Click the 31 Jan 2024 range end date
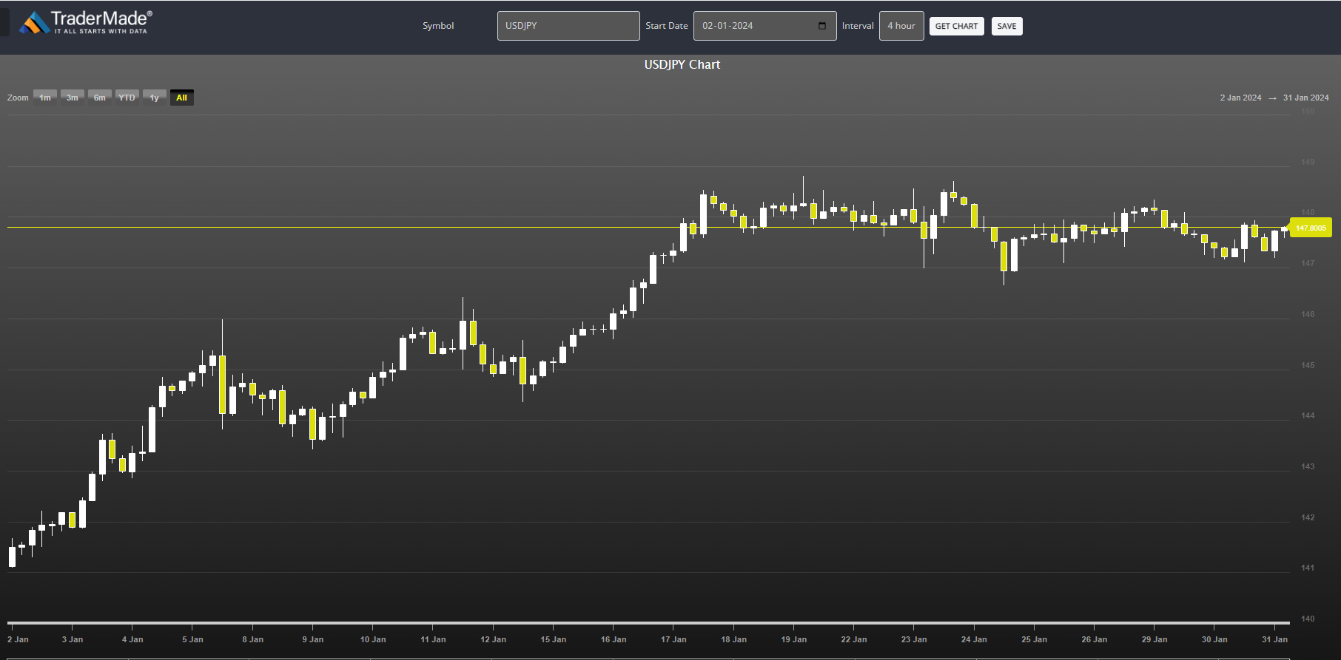The height and width of the screenshot is (660, 1341). click(1305, 98)
